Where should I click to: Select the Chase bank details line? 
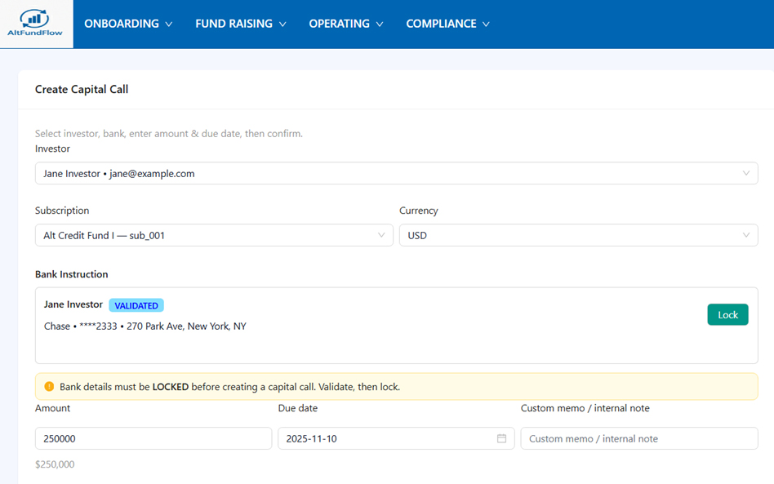pos(145,326)
